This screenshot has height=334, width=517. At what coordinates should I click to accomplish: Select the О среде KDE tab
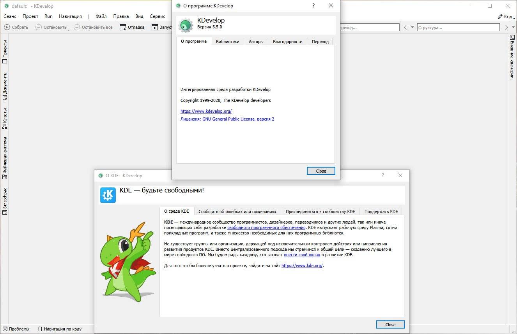pos(177,211)
